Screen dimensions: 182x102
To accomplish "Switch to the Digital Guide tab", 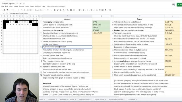I will 100,99.
